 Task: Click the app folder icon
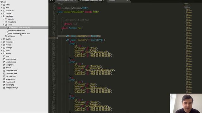4,8
